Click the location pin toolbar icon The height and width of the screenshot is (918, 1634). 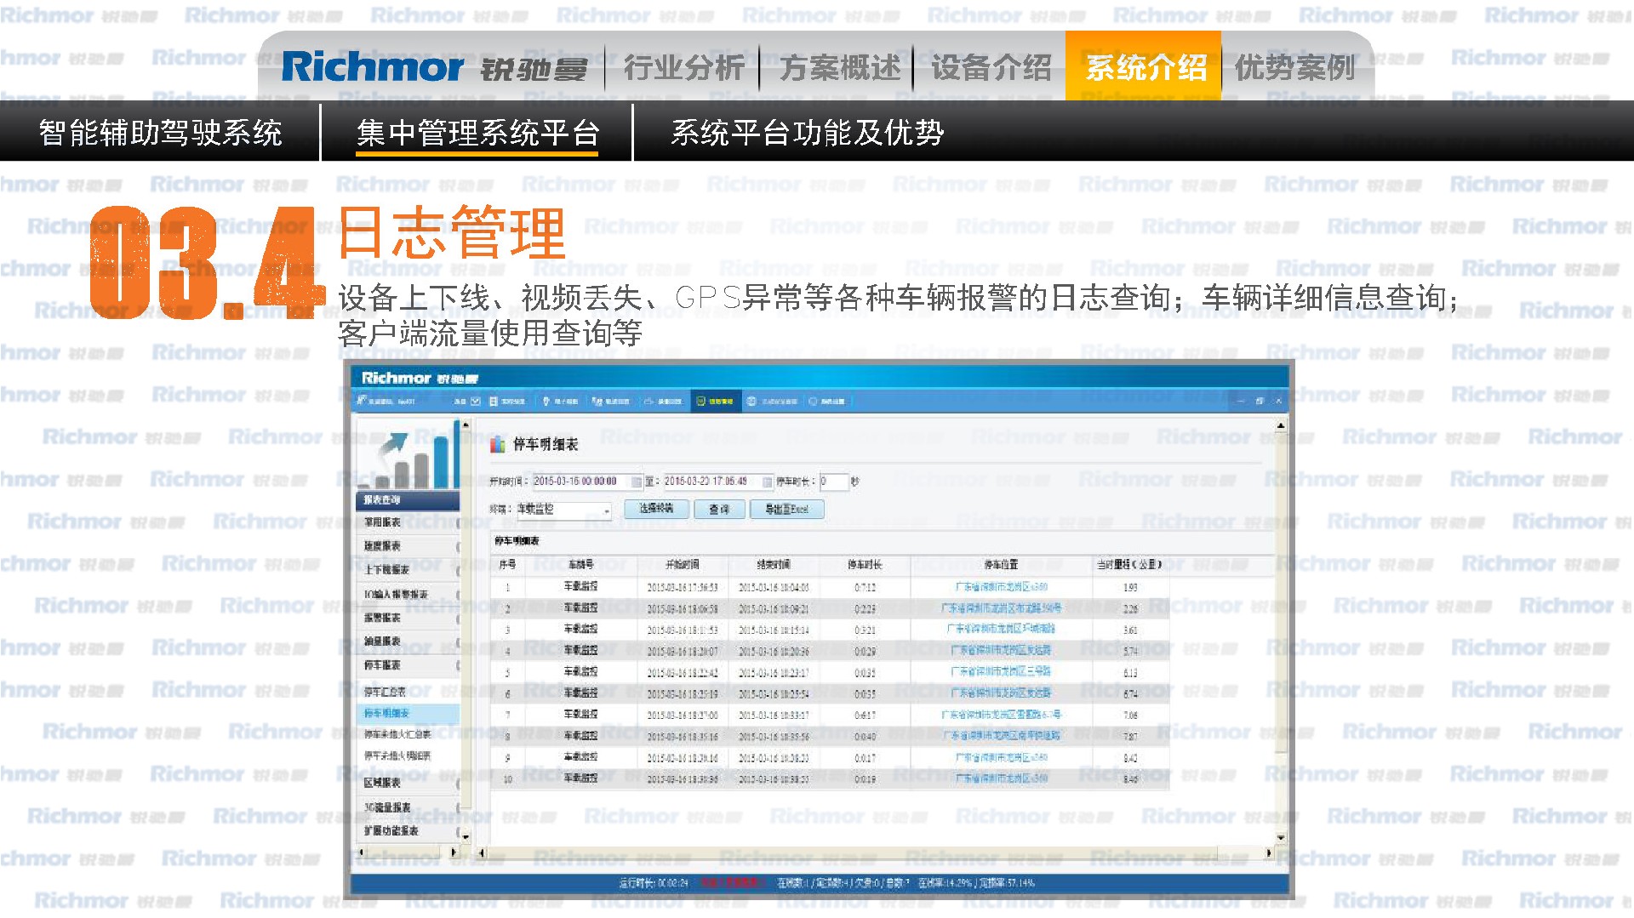546,401
